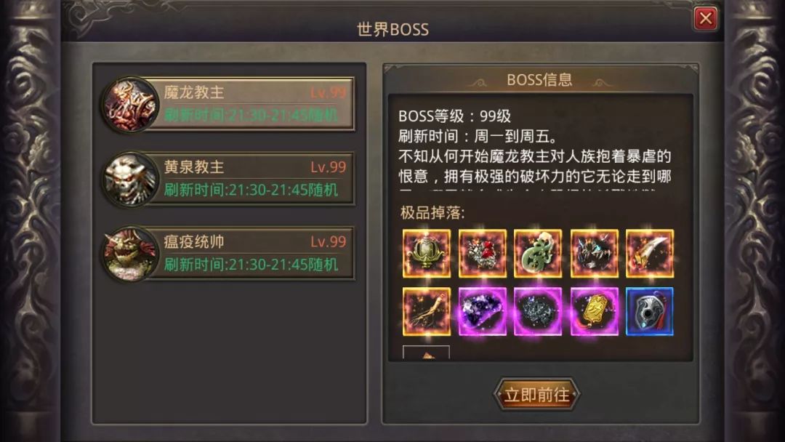This screenshot has height=442, width=785.
Task: Click the 瘟疫统帅 green monster portrait
Action: (130, 253)
